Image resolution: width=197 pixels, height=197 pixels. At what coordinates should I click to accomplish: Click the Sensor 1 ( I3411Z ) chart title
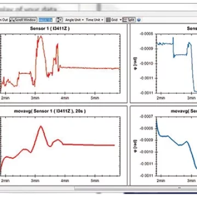click(x=50, y=28)
